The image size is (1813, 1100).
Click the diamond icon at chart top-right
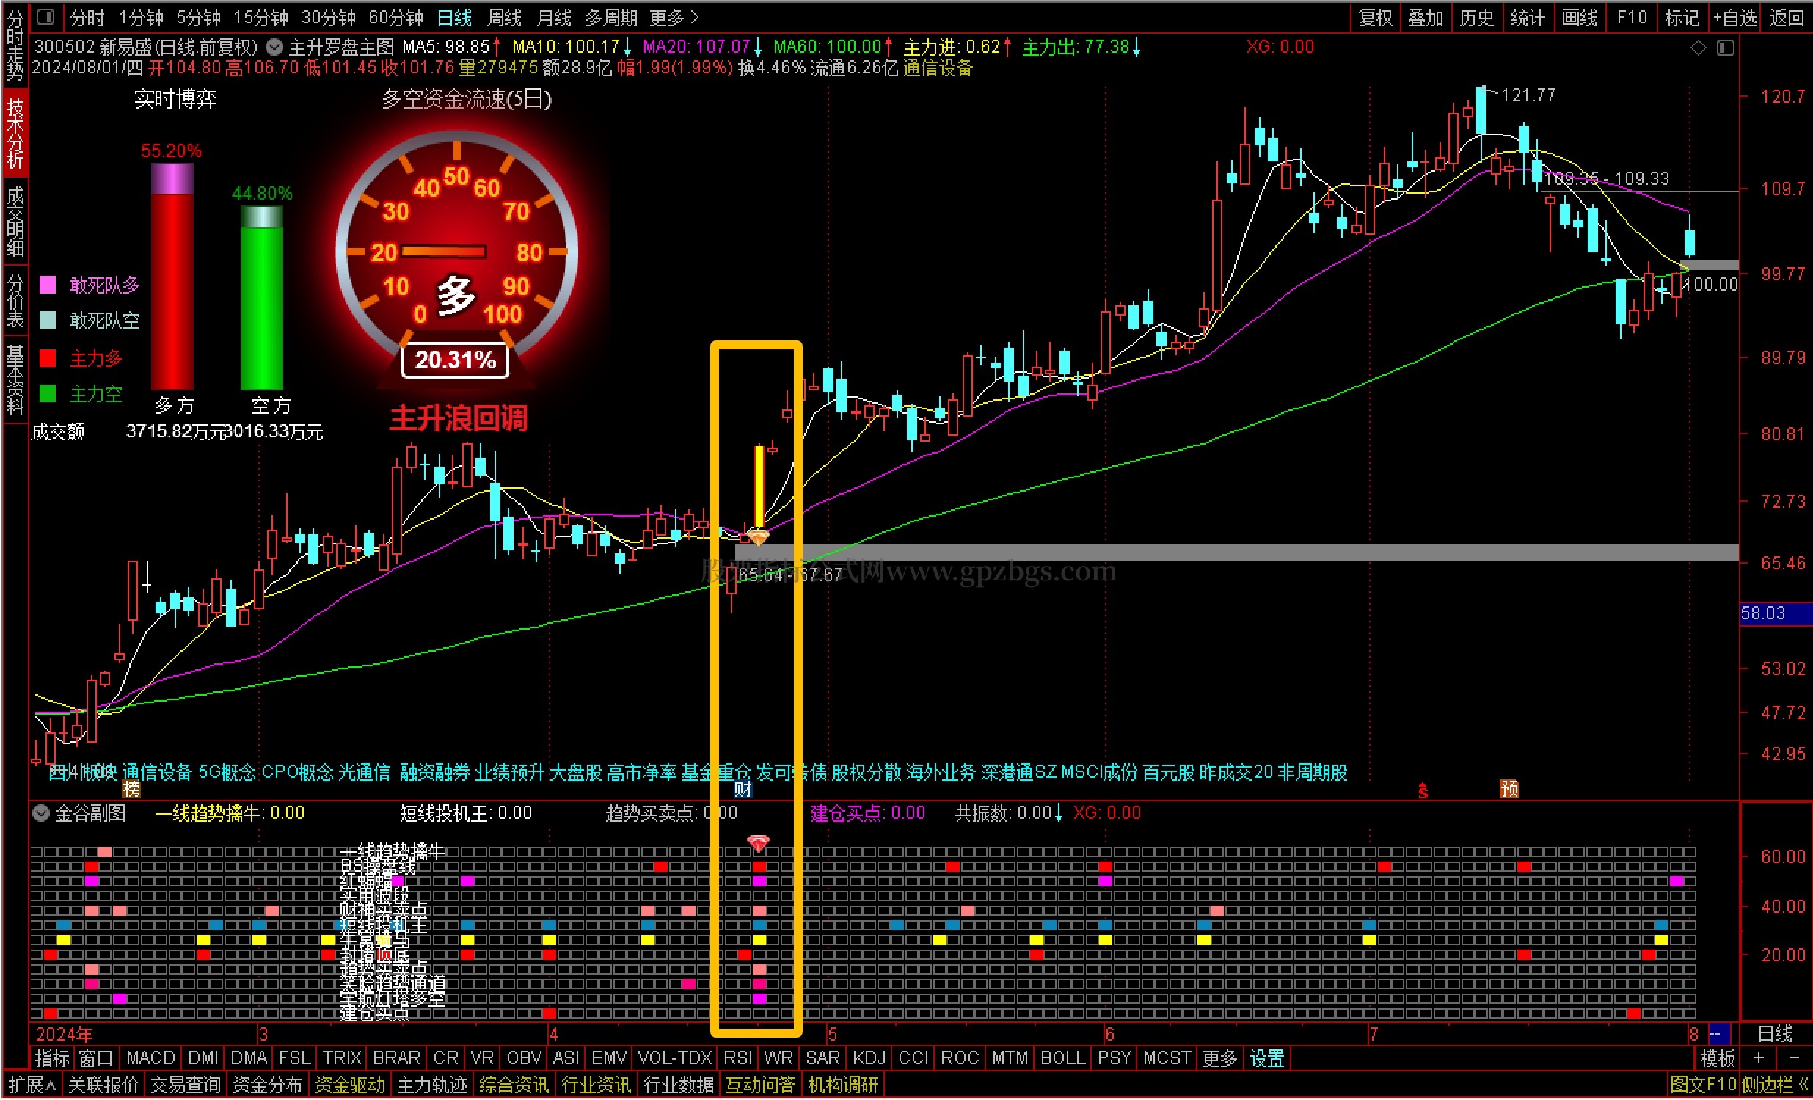click(1699, 48)
